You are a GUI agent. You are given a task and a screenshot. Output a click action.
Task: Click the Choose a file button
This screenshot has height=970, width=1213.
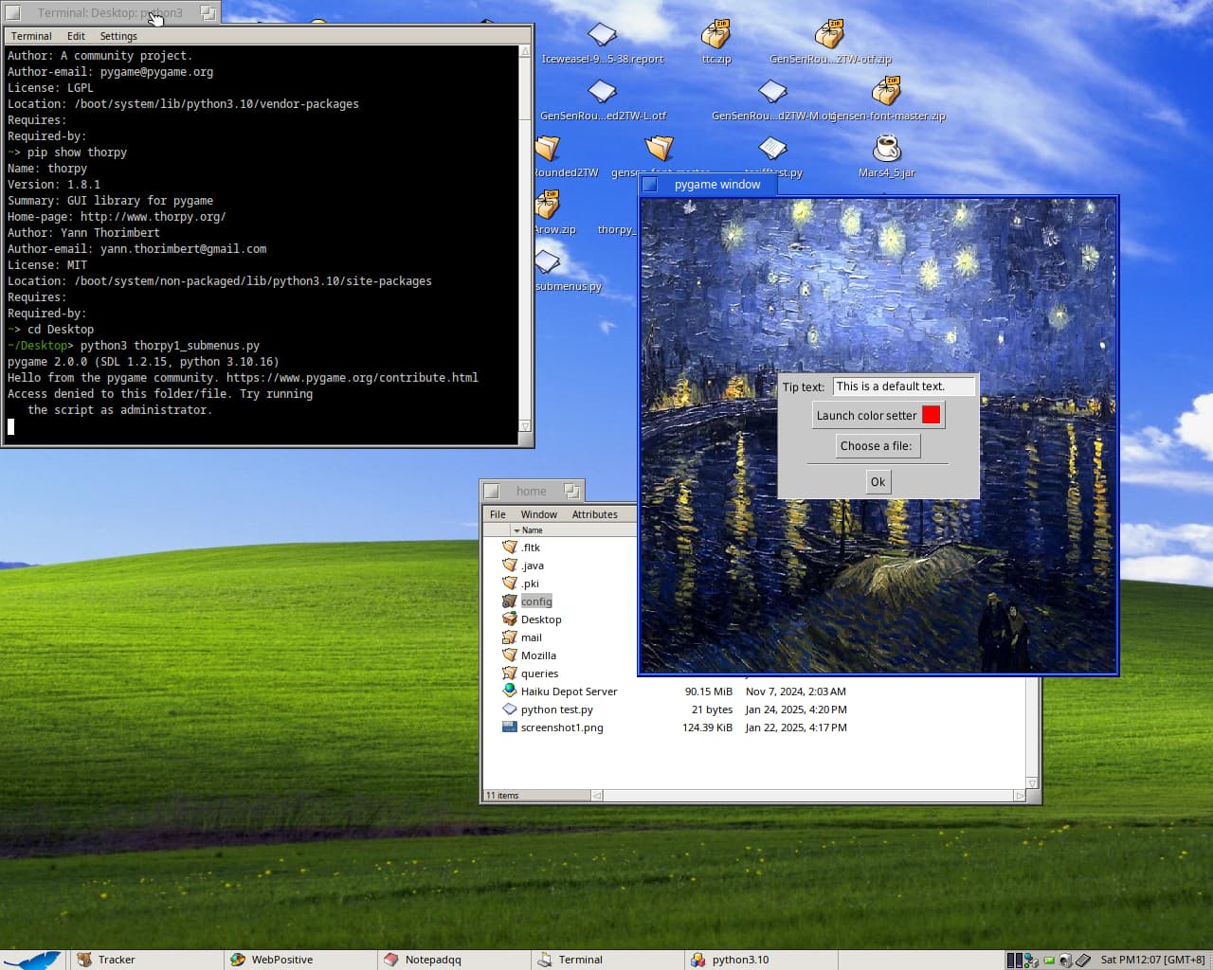tap(876, 446)
